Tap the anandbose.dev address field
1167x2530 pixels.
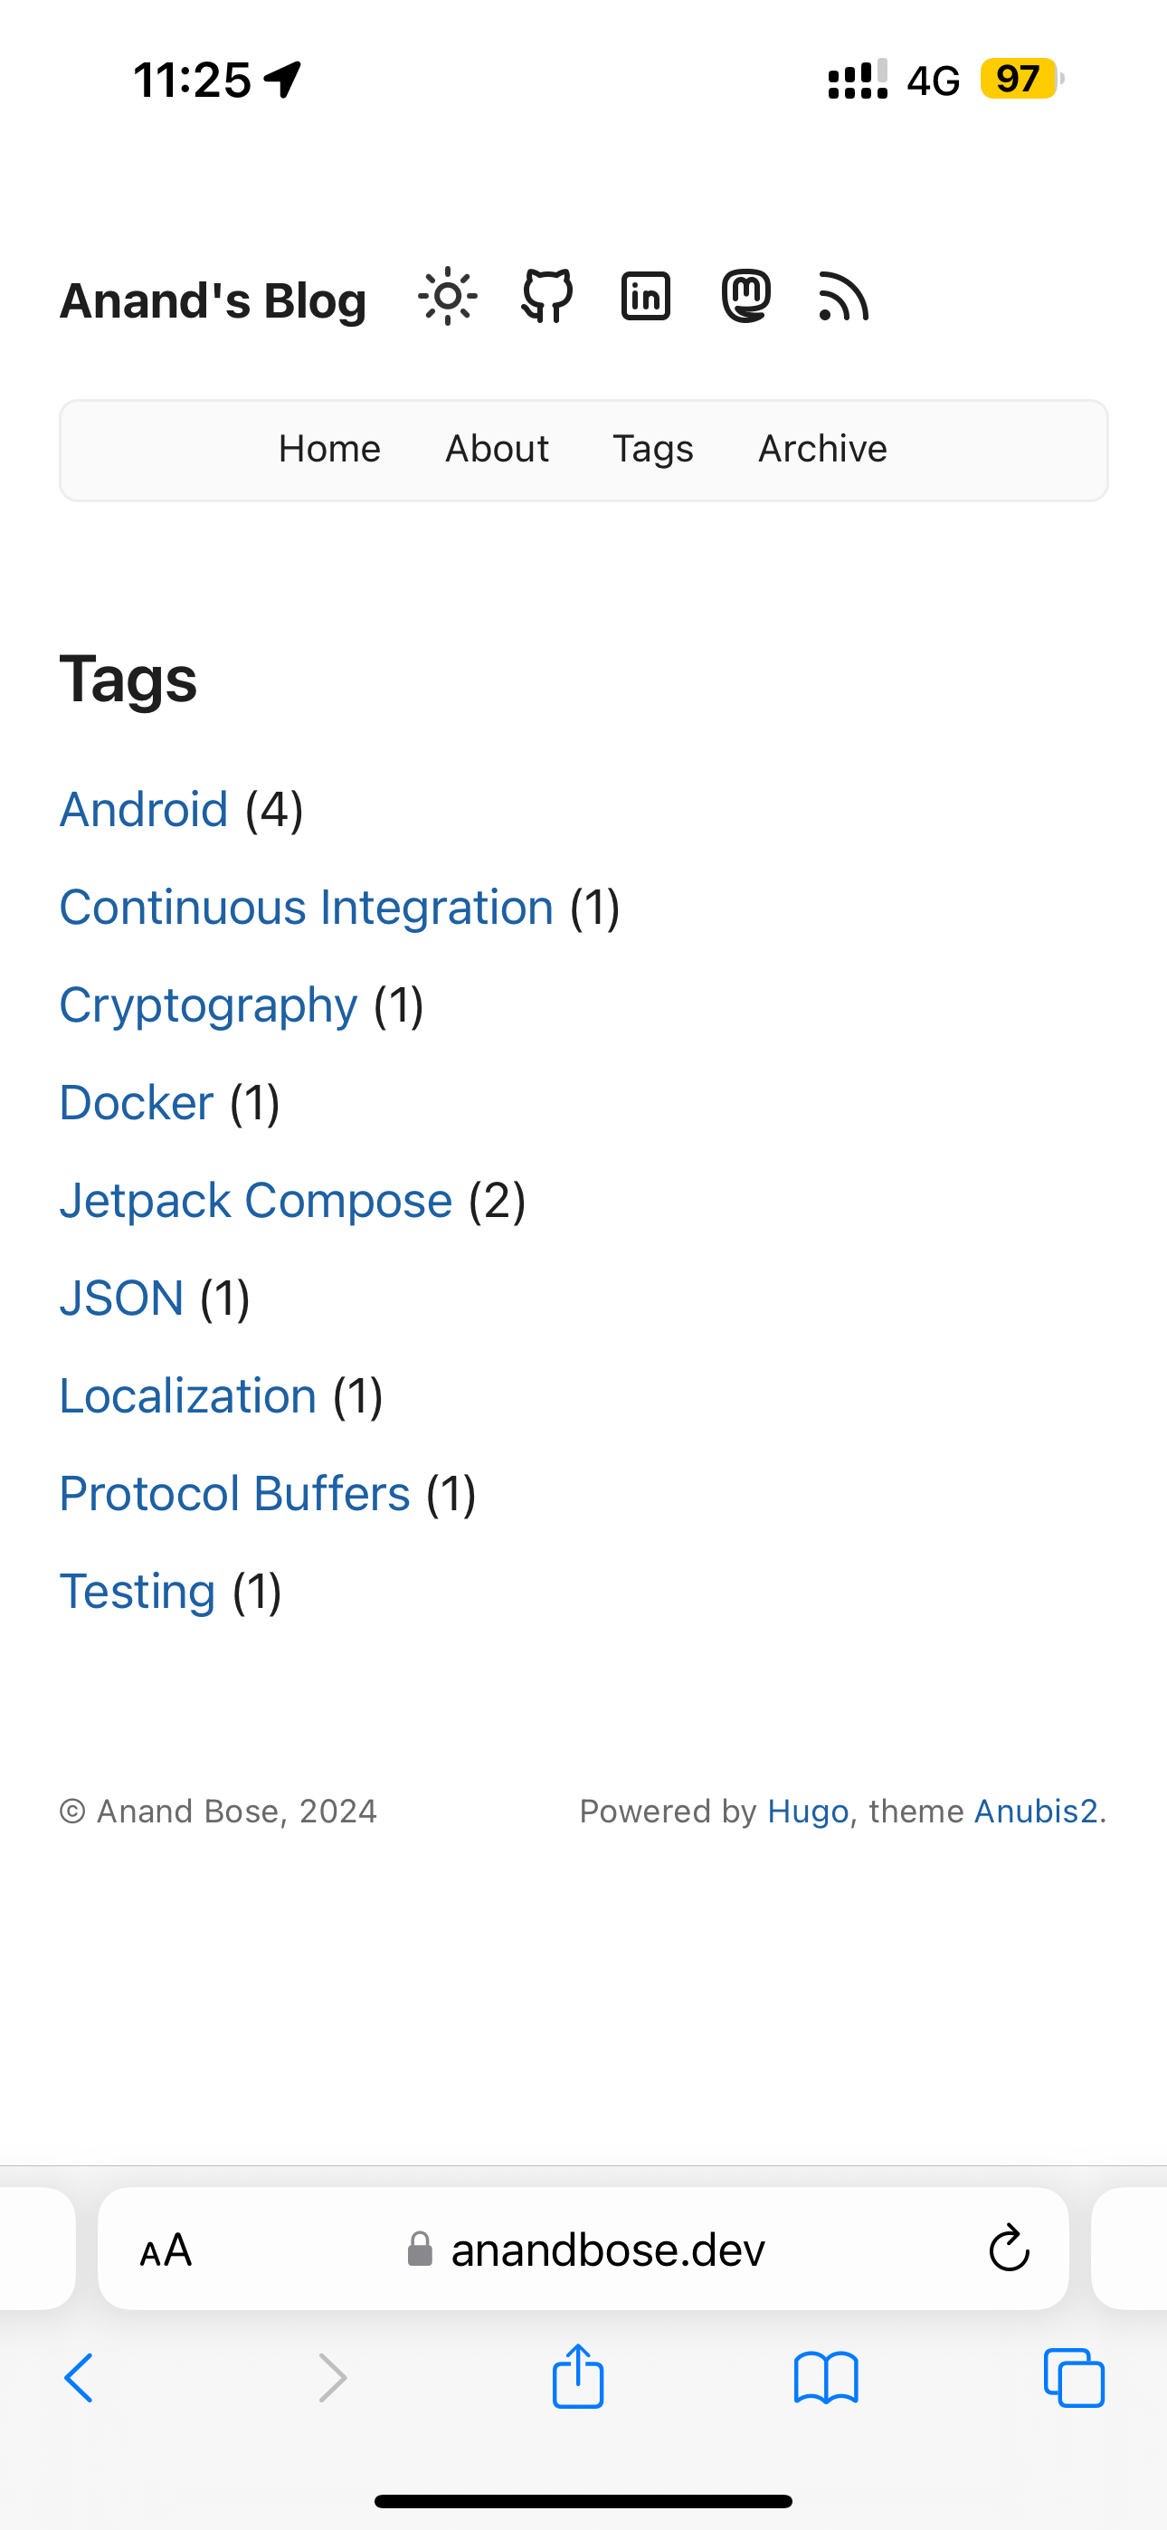[x=607, y=2249]
